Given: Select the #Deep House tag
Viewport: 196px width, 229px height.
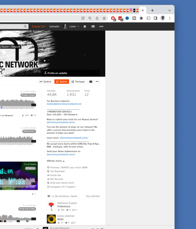Looking at the screenshot, I should tap(28, 95).
